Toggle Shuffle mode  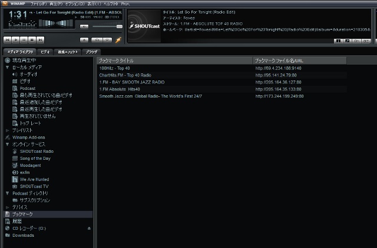[x=97, y=40]
